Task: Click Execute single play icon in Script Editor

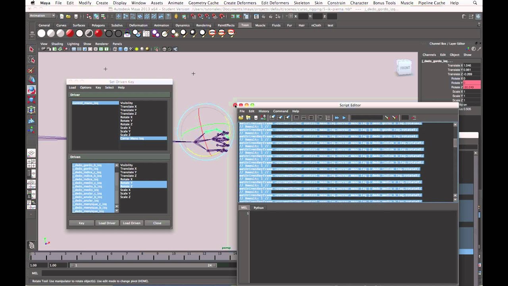Action: point(344,118)
